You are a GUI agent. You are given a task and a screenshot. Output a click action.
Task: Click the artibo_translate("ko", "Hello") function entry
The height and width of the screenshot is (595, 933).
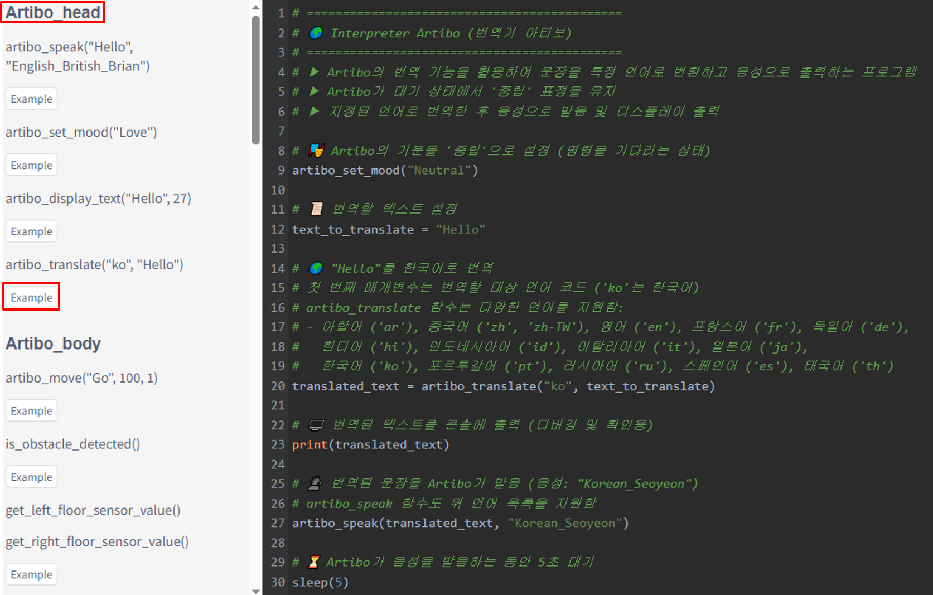pos(94,264)
